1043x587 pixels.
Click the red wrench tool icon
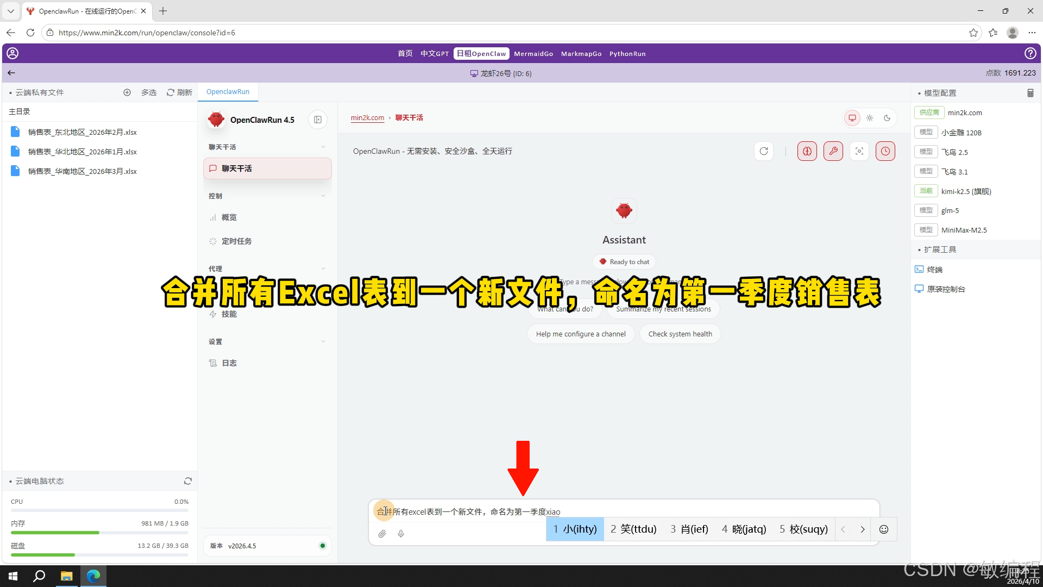pyautogui.click(x=833, y=151)
